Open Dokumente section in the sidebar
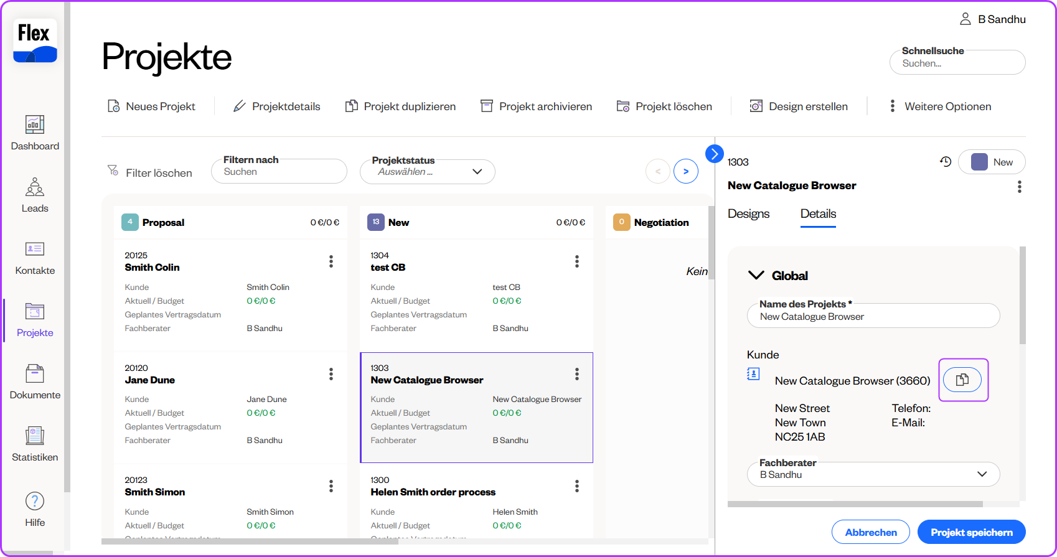Screen dimensions: 1057x557 click(35, 381)
